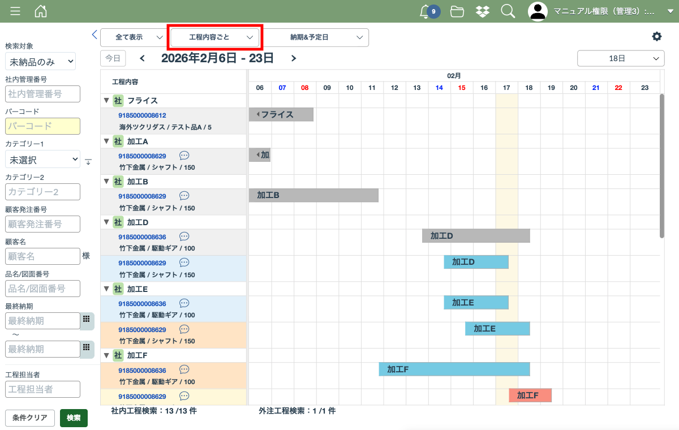This screenshot has height=430, width=679.
Task: Click the Dropbox icon
Action: pyautogui.click(x=482, y=11)
